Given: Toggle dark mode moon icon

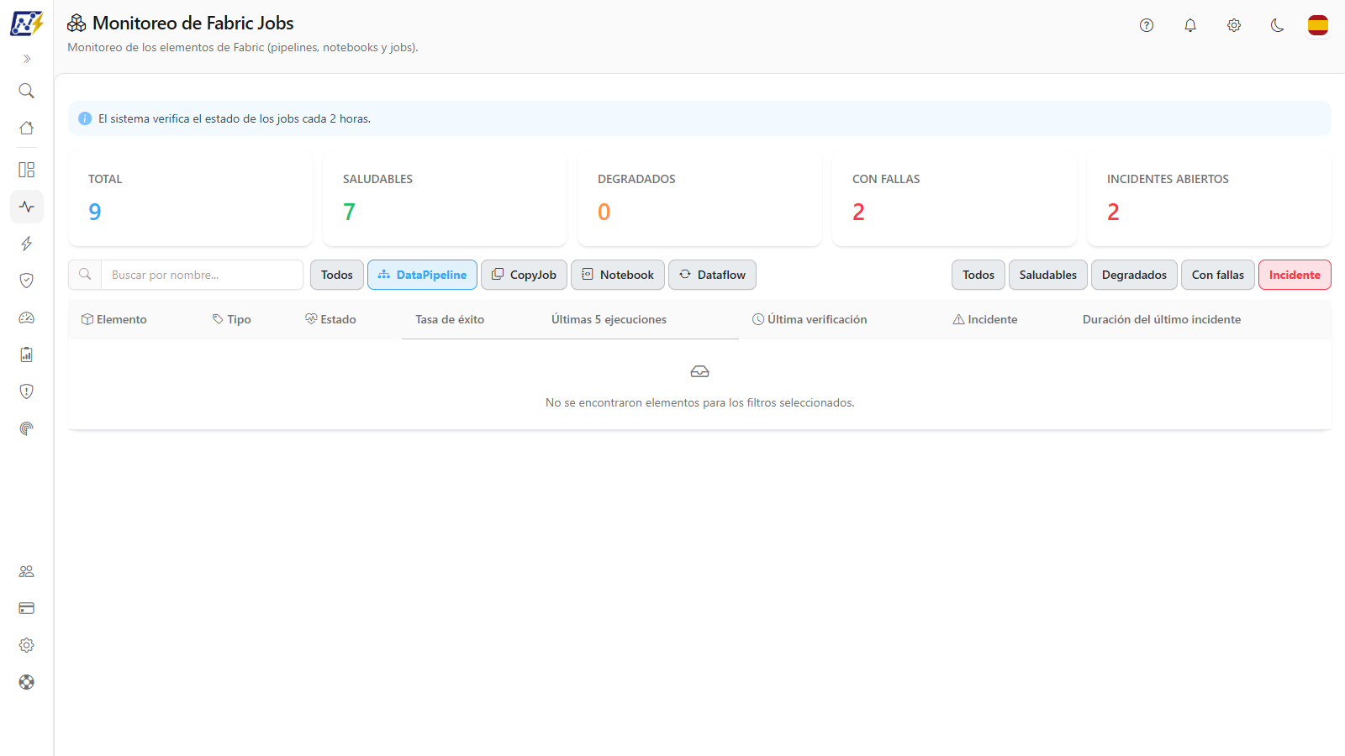Looking at the screenshot, I should coord(1278,25).
